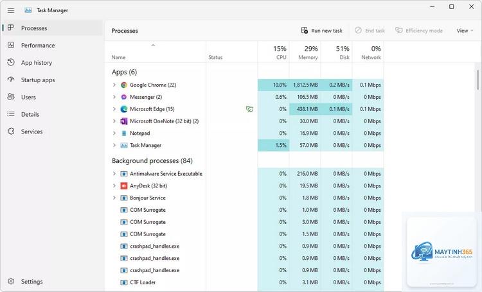Click the Processes sidebar icon
The height and width of the screenshot is (292, 482).
(x=11, y=28)
